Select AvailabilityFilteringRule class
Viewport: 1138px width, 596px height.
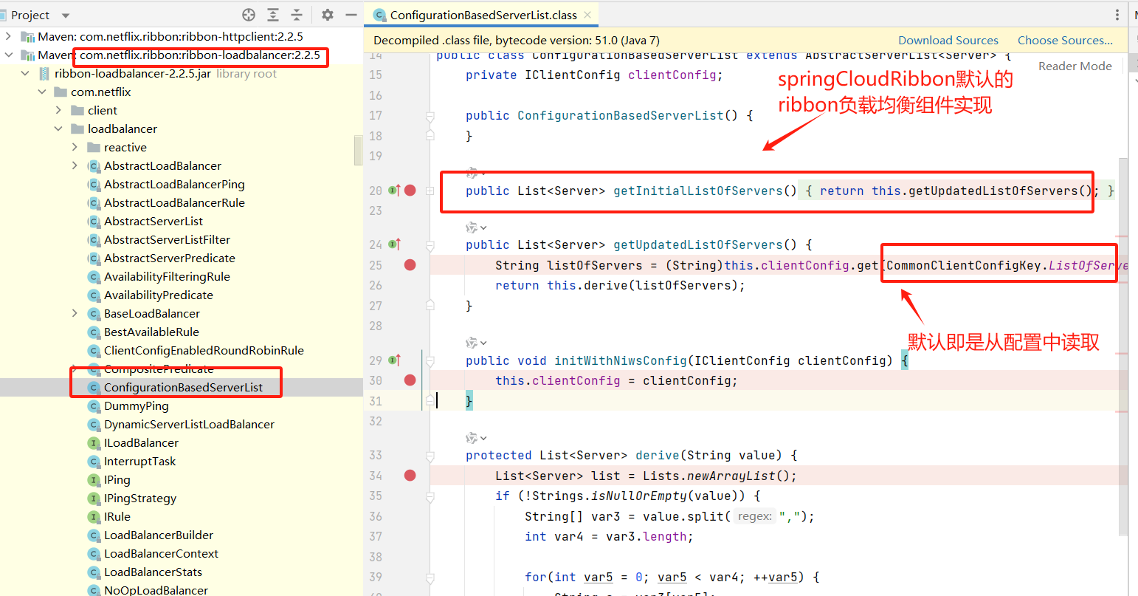click(x=167, y=276)
